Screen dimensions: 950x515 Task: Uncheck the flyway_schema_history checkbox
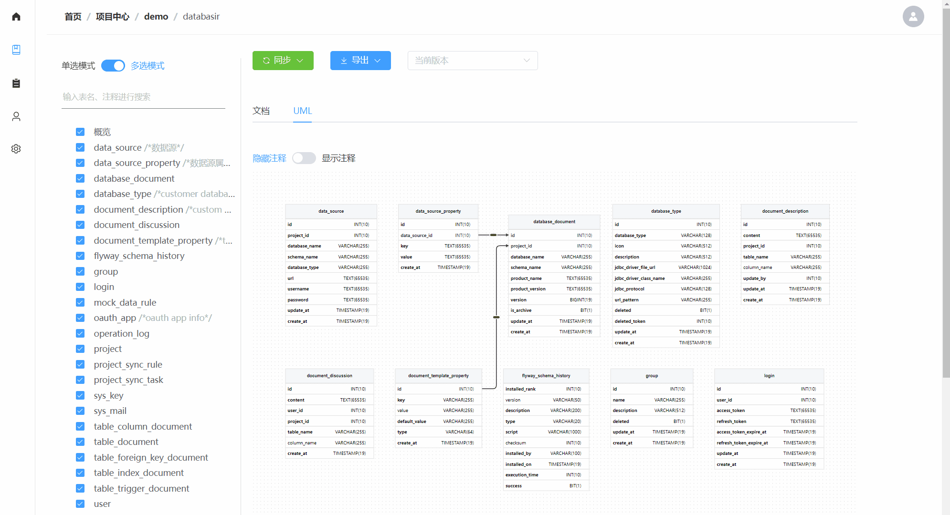coord(80,256)
